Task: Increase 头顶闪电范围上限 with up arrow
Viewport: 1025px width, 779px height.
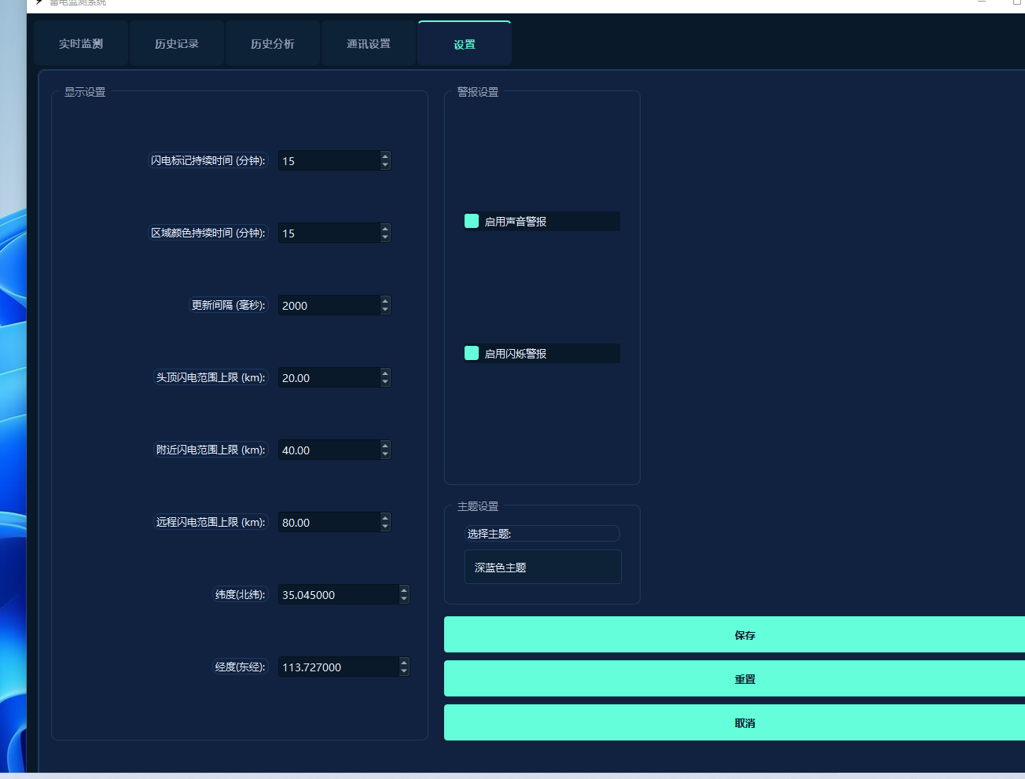Action: (385, 373)
